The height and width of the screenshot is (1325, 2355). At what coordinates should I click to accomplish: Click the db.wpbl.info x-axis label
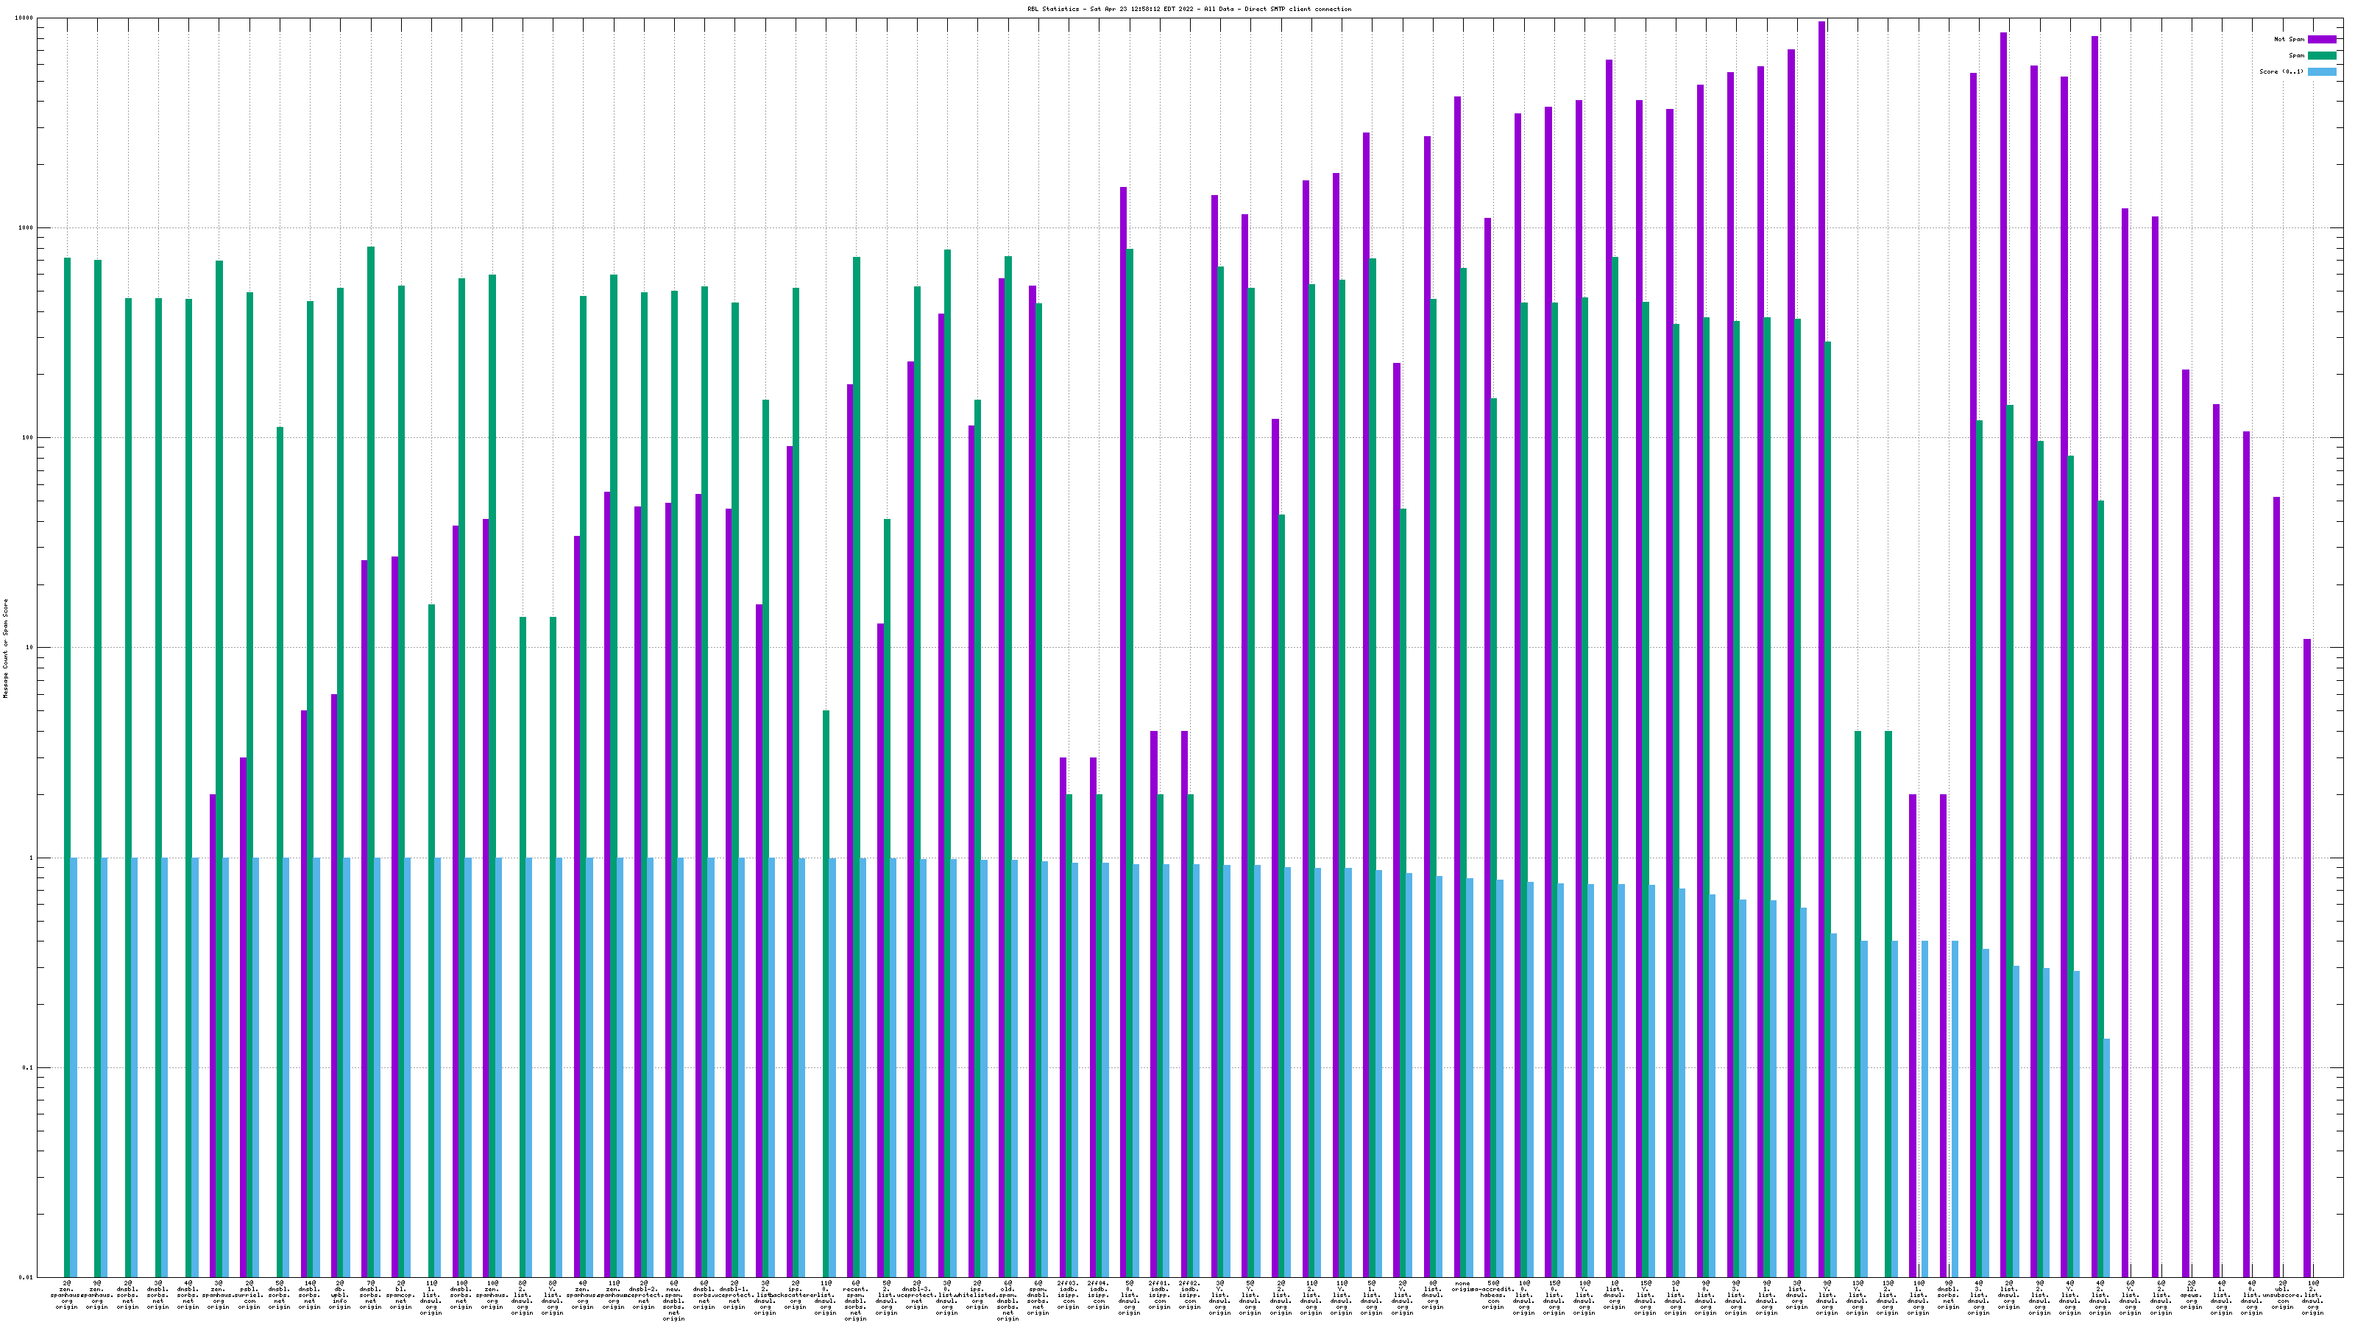coord(339,1294)
